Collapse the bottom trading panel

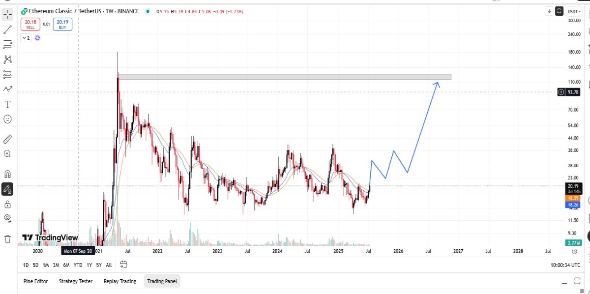coord(564,282)
